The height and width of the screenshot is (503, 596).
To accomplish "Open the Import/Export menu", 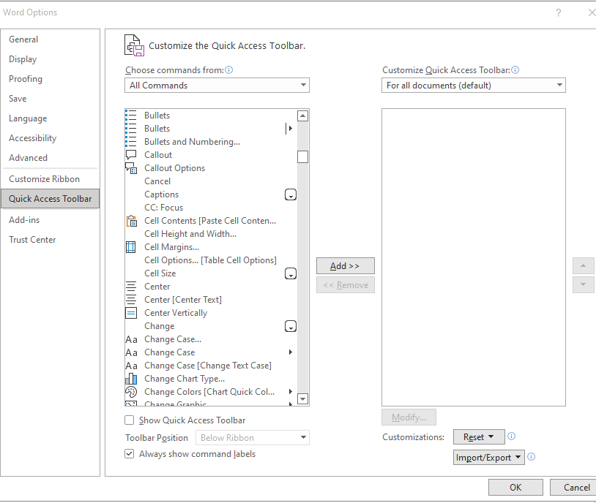I will point(488,457).
